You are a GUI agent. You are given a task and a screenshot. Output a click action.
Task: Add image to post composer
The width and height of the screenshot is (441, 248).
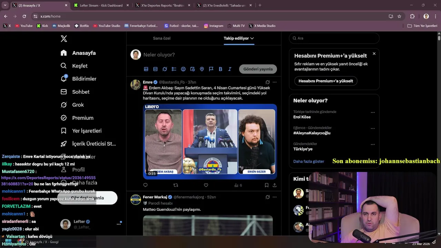146,69
